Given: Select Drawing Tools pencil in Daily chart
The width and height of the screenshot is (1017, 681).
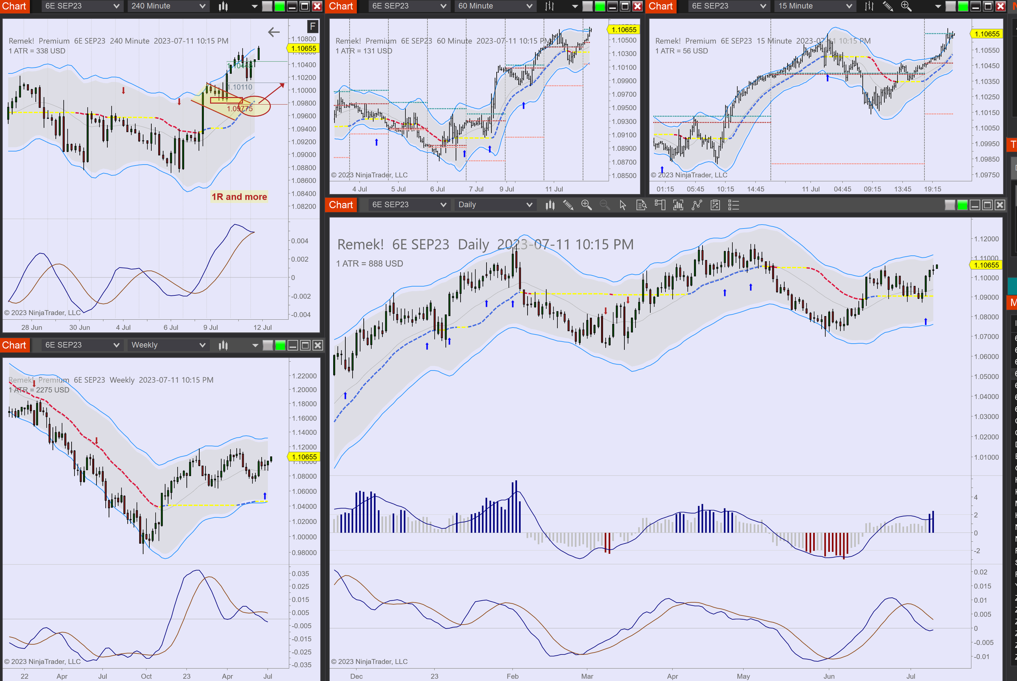Looking at the screenshot, I should (x=568, y=205).
